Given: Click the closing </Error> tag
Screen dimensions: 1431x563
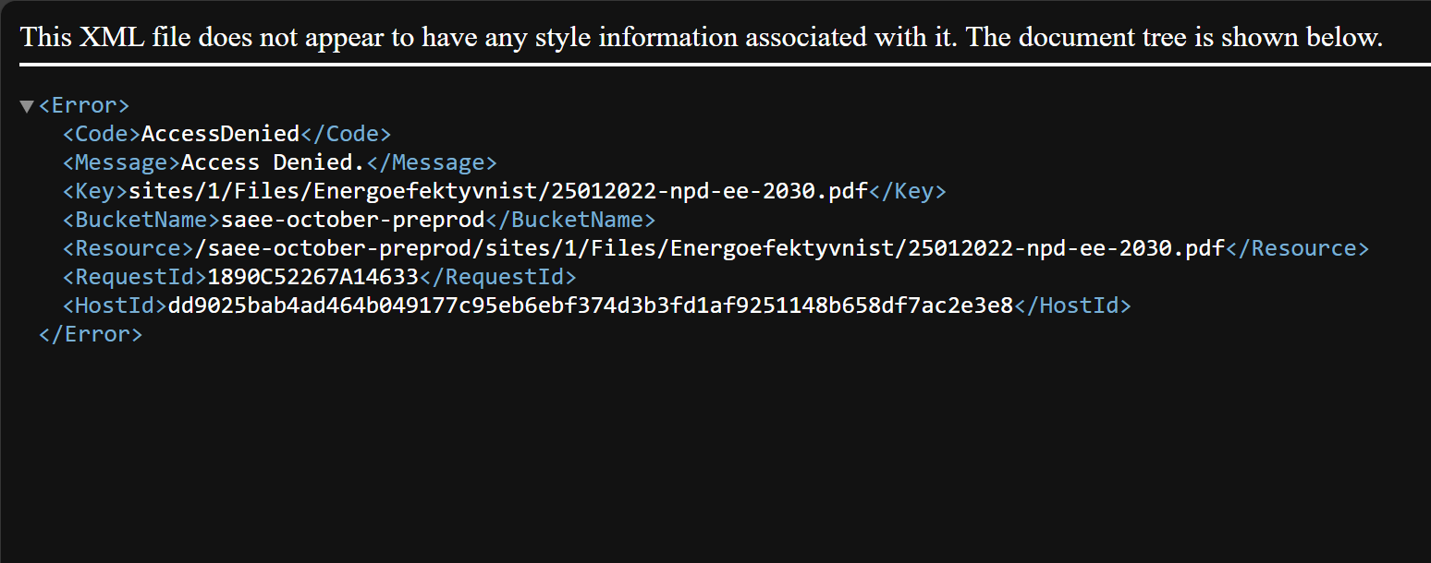Looking at the screenshot, I should (x=90, y=334).
